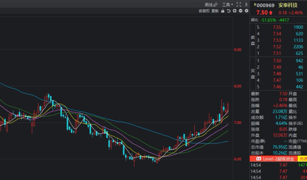Enter fullscreen chart view
Screen dimensions: 307x180
coord(239,5)
